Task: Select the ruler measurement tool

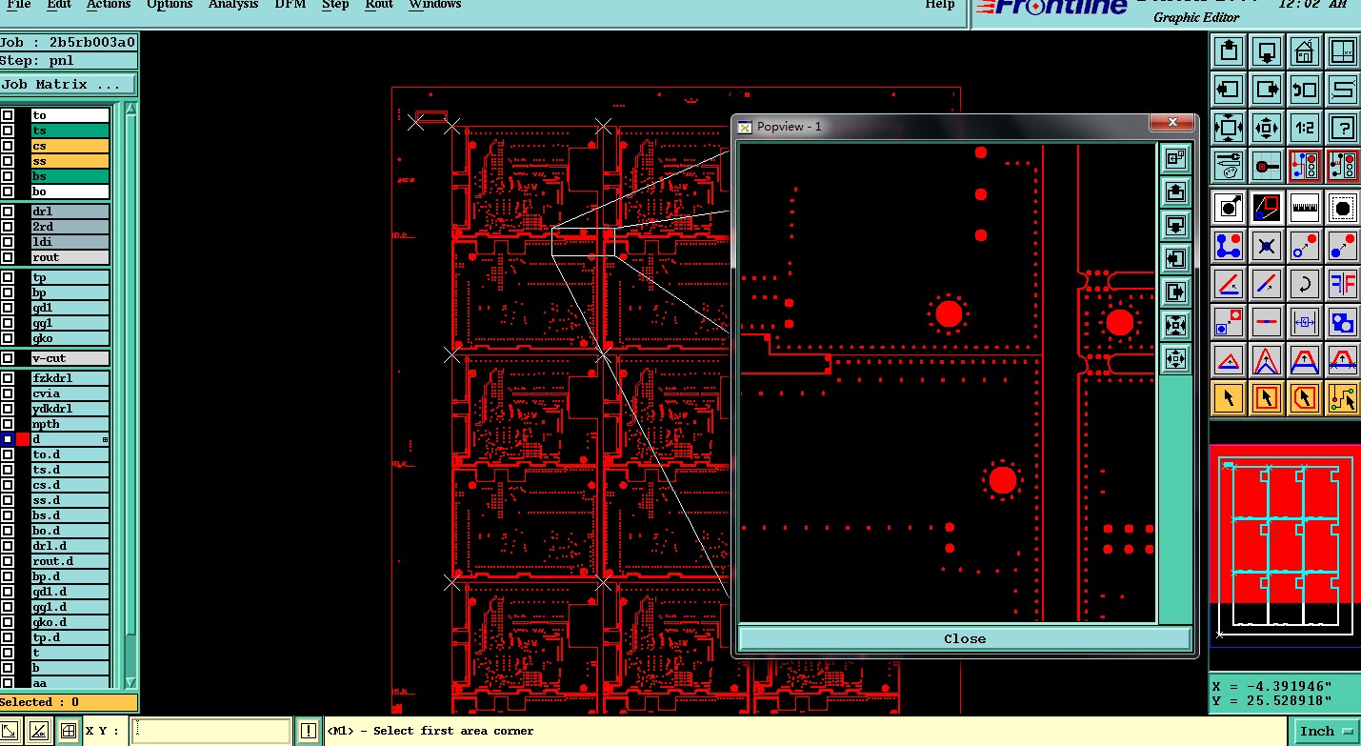Action: pos(1305,207)
